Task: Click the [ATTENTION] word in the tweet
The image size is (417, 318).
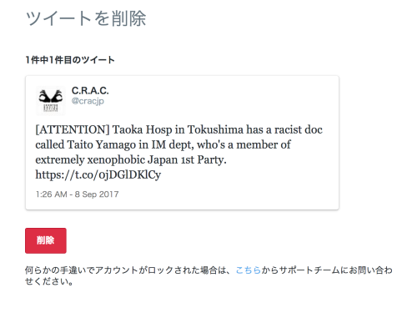Action: (x=73, y=129)
